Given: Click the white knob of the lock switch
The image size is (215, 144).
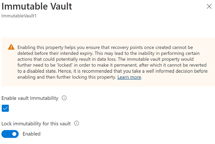Looking at the screenshot, I should pos(14,134).
